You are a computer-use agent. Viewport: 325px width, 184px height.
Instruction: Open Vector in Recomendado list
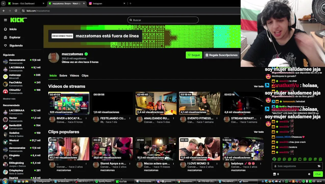pos(22,119)
